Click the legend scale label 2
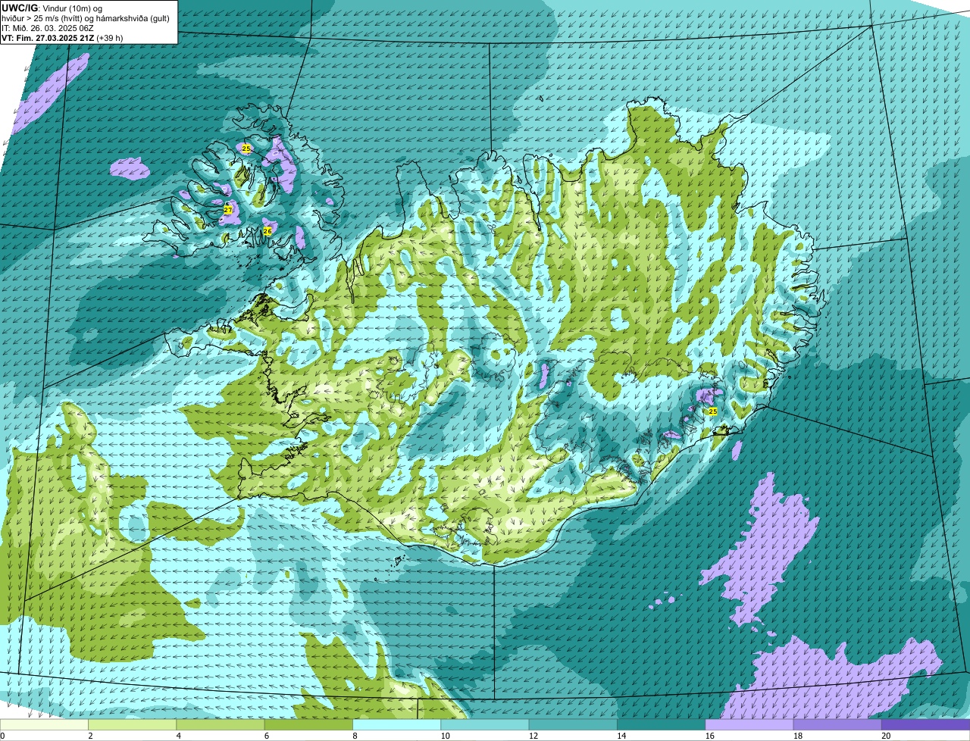The height and width of the screenshot is (741, 970). [x=90, y=736]
